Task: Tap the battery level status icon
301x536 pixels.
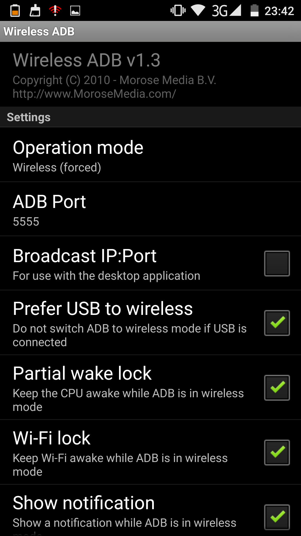Action: (x=254, y=11)
